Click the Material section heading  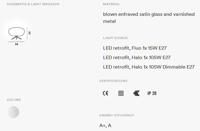pyautogui.click(x=112, y=4)
